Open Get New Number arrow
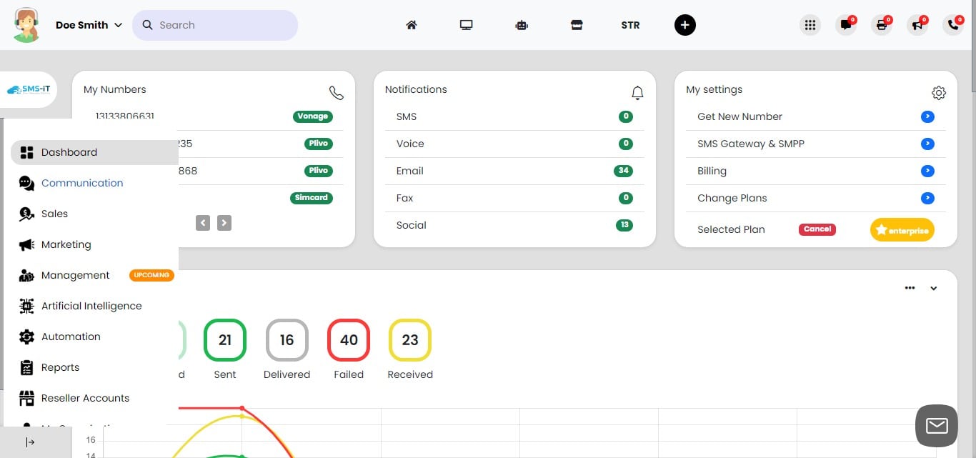The image size is (976, 458). [x=927, y=116]
